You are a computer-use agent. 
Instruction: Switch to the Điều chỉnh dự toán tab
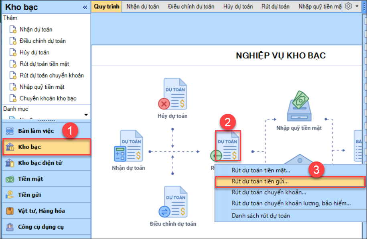191,6
